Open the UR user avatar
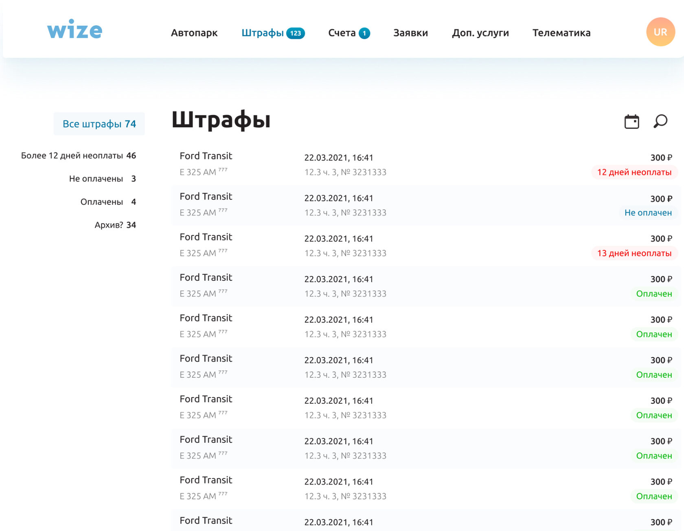The width and height of the screenshot is (684, 531). point(660,32)
